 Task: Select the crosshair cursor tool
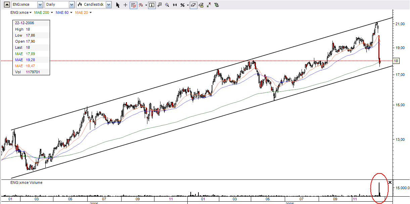(x=126, y=5)
